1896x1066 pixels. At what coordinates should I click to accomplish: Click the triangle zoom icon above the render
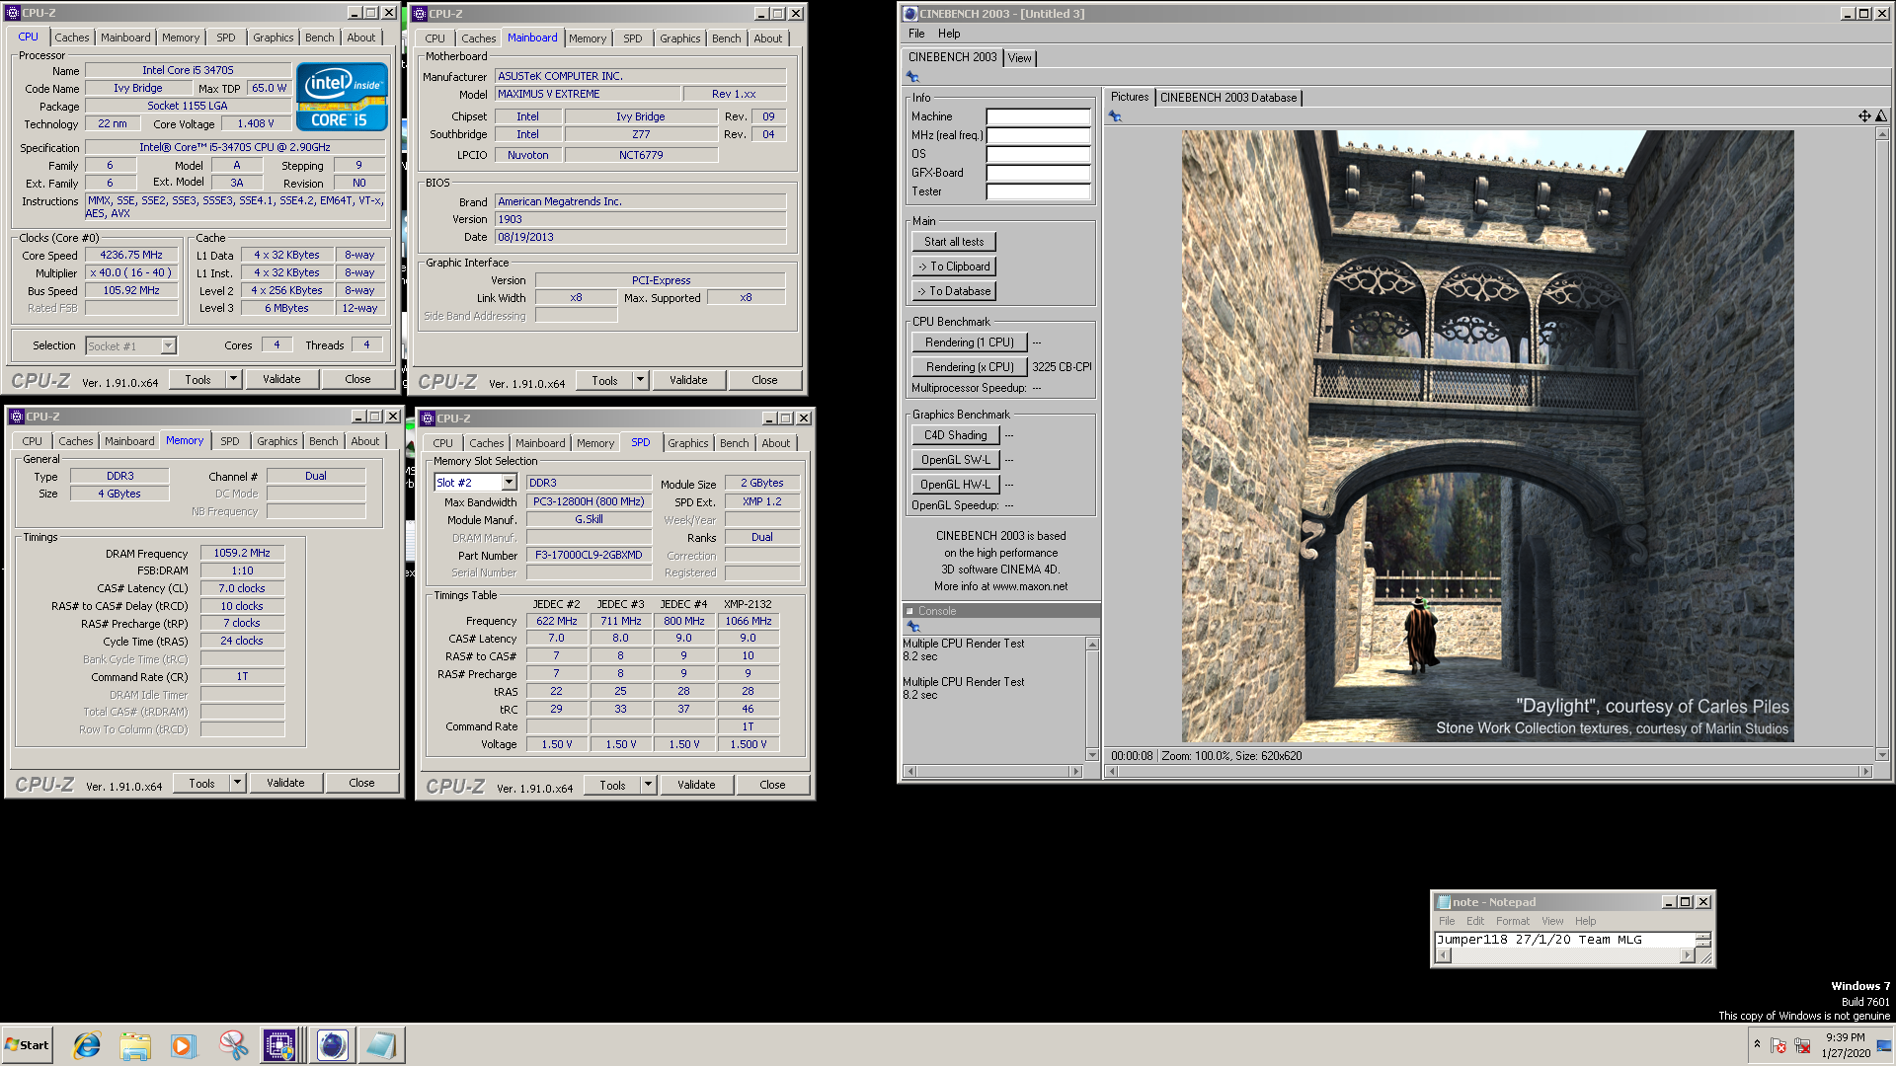pos(1881,116)
